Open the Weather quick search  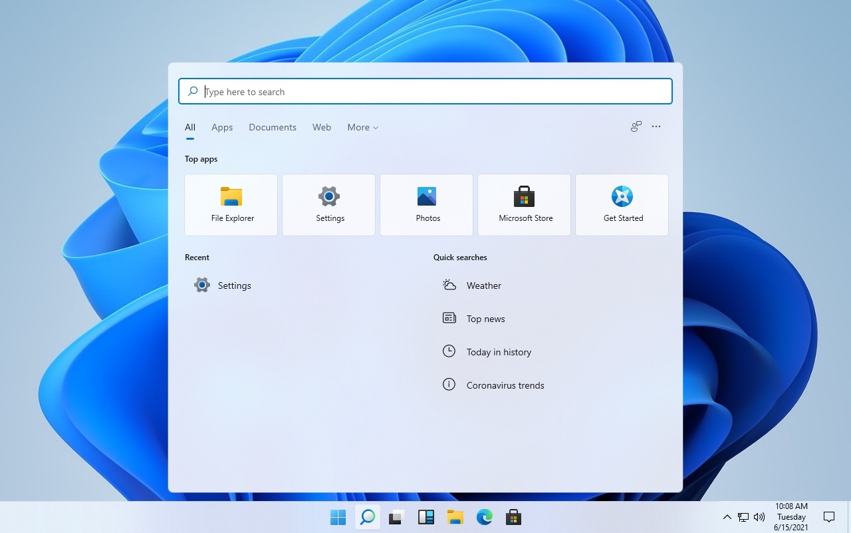tap(483, 285)
